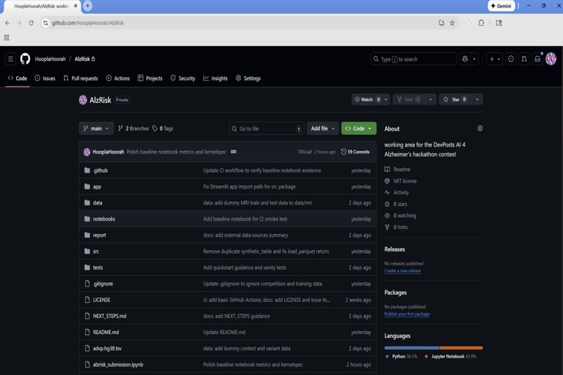Expand the Fork dropdown arrow
Viewport: 563px width, 375px height.
(x=430, y=99)
